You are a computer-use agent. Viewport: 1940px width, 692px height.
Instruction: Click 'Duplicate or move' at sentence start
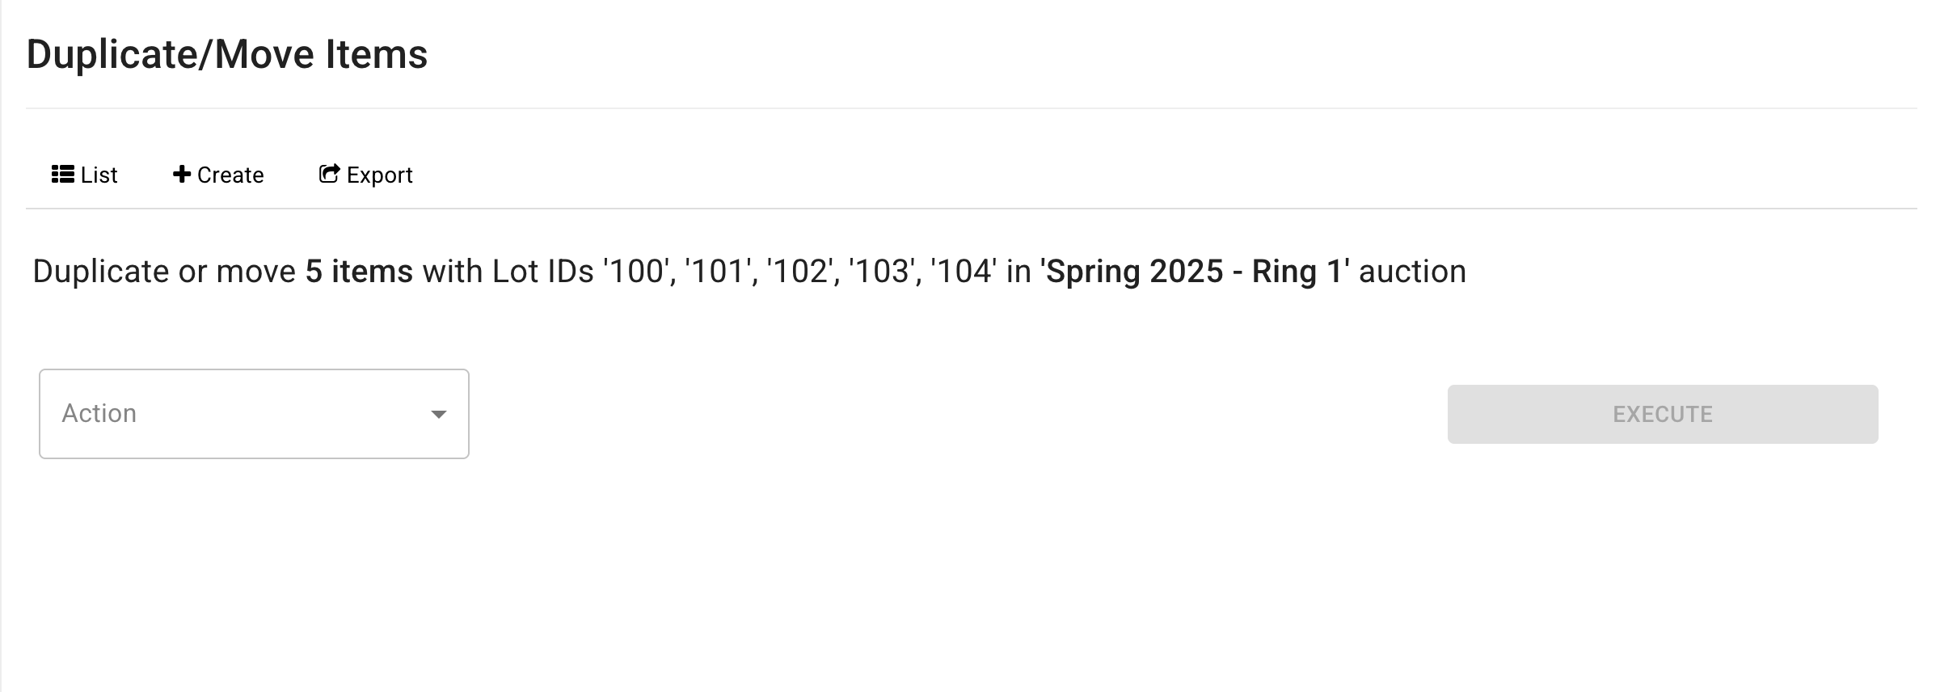(164, 272)
